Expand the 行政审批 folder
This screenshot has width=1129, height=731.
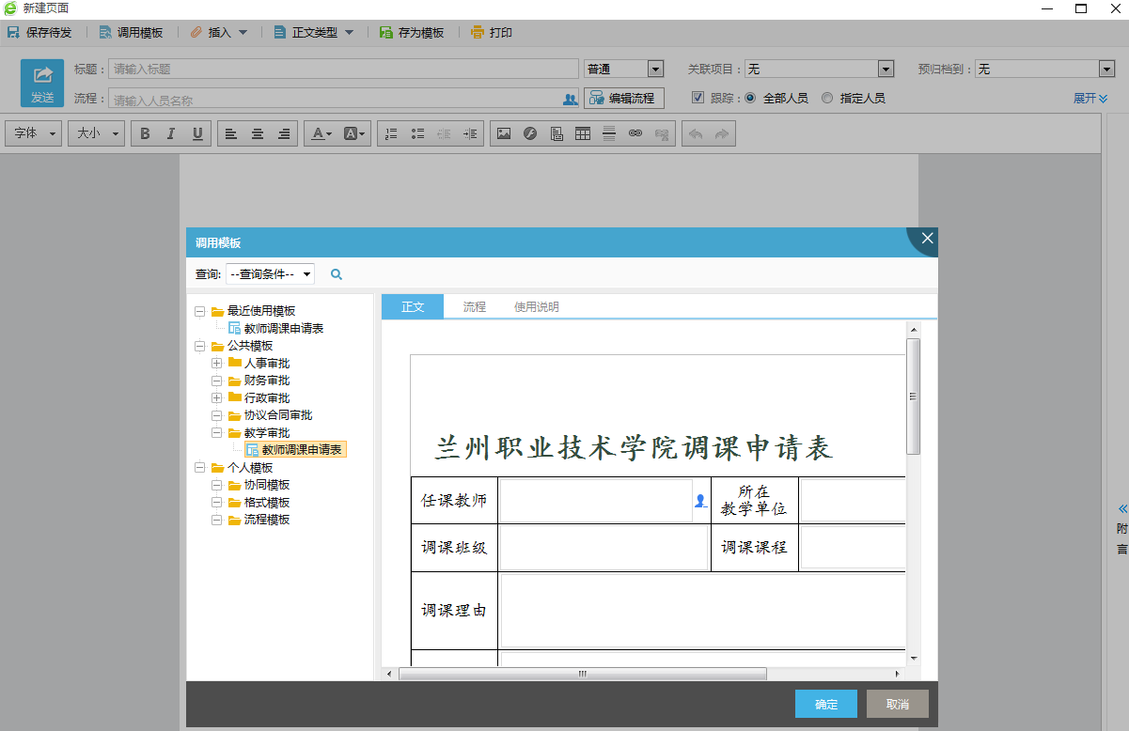217,397
